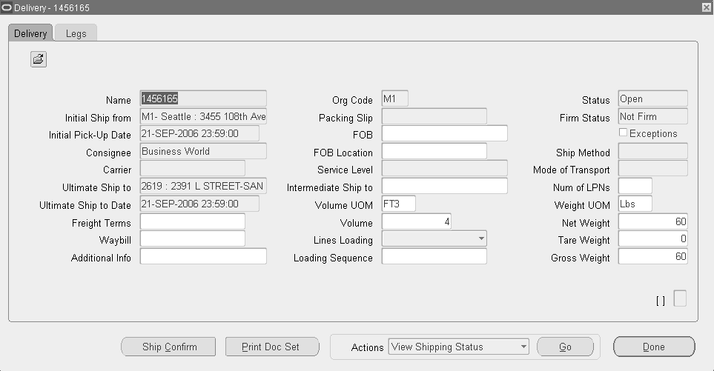
Task: Click the Status field showing Open
Action: point(652,98)
